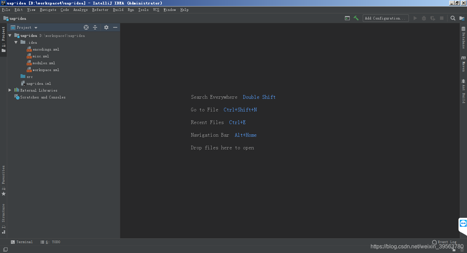Click the Alt+Home shortcut hint
467x253 pixels.
245,135
